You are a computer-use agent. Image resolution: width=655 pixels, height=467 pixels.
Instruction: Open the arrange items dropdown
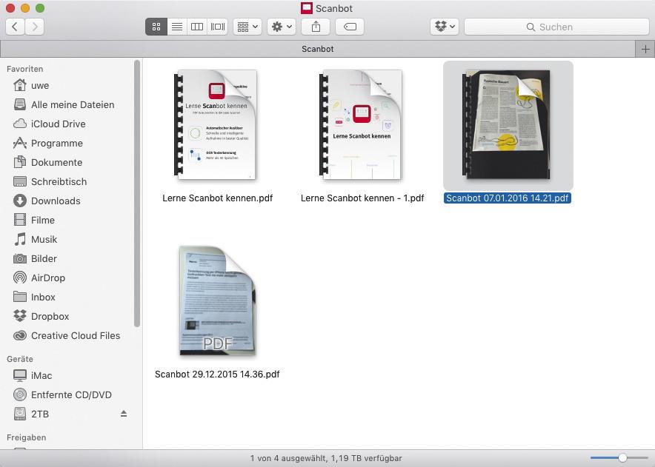point(247,27)
